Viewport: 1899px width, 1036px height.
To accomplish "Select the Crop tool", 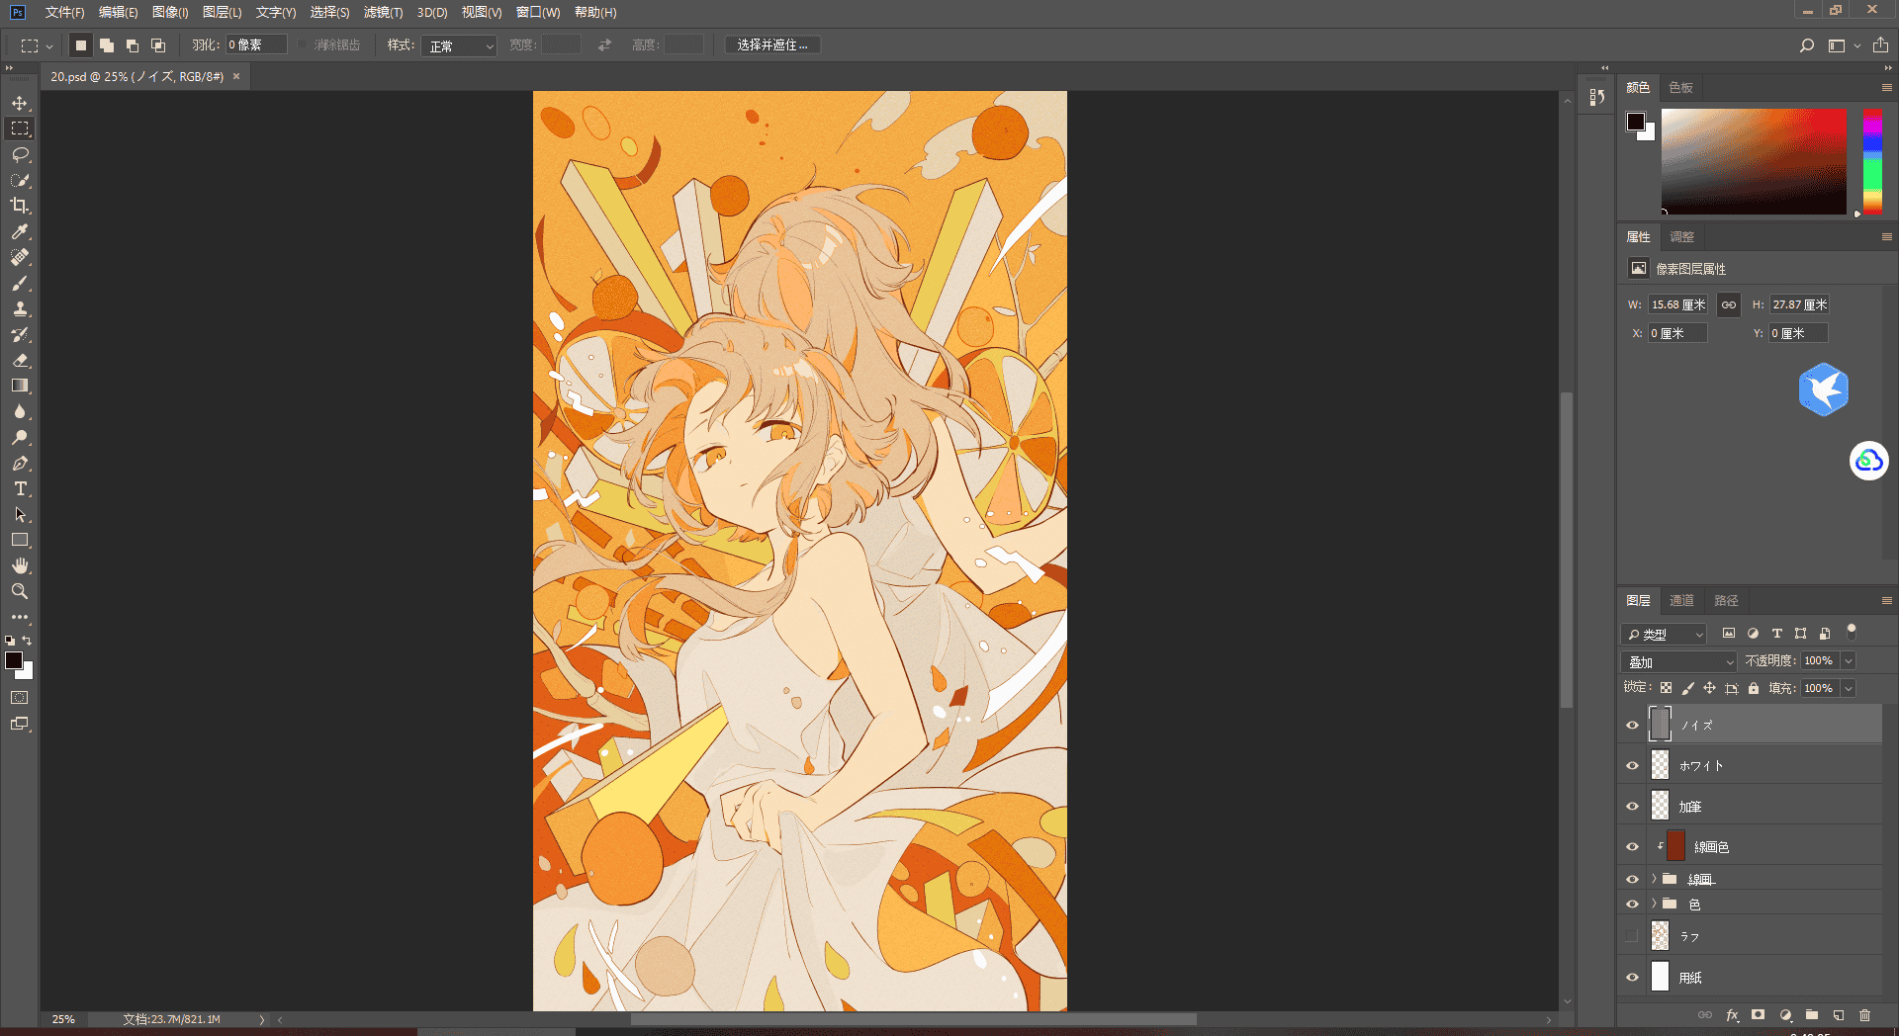I will click(20, 206).
